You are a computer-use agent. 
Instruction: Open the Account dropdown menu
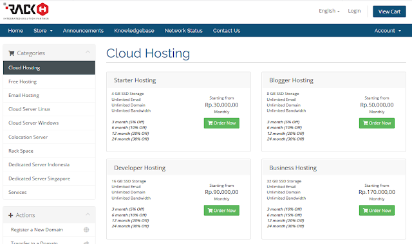pos(388,31)
